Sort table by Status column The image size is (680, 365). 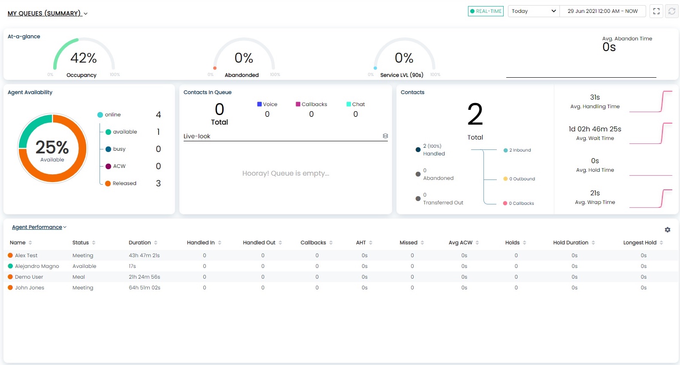click(x=94, y=243)
